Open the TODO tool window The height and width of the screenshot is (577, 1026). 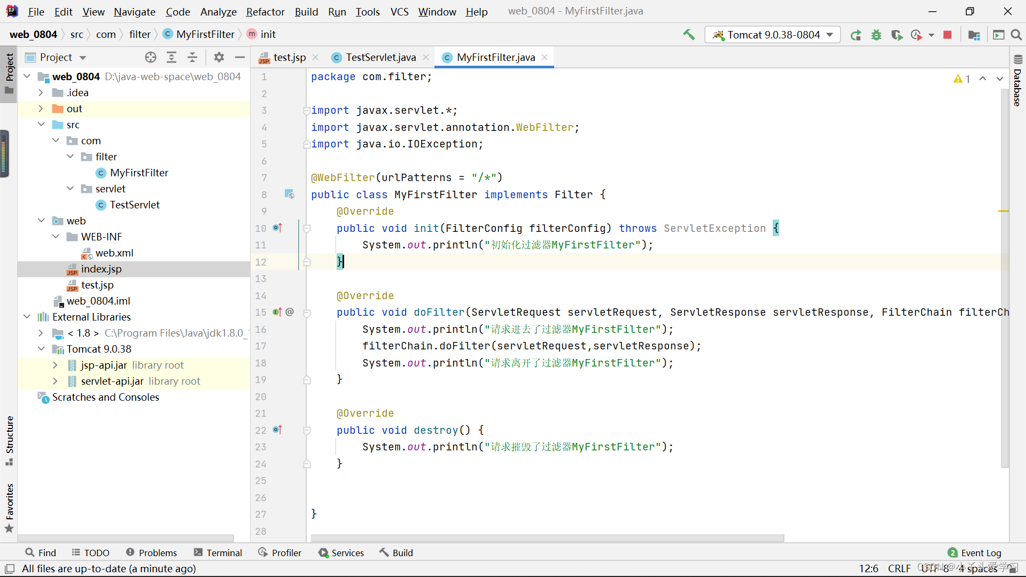(91, 552)
